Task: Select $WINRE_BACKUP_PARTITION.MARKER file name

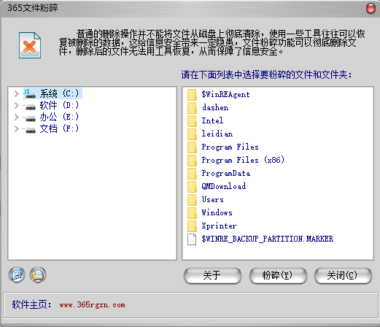Action: (x=267, y=239)
